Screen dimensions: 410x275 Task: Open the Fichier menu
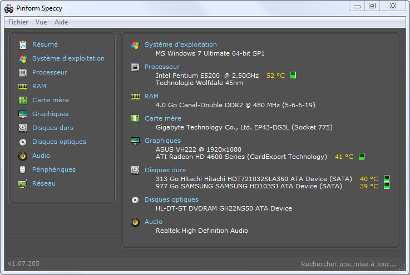click(x=18, y=22)
